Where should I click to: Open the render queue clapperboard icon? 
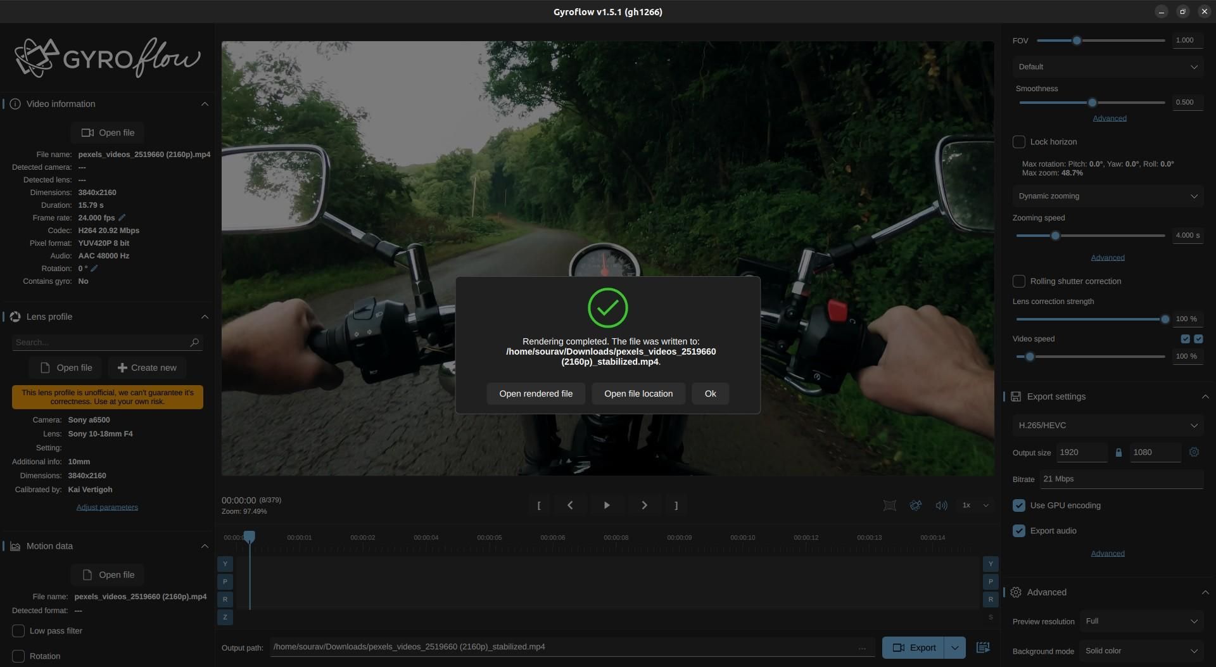pos(983,647)
